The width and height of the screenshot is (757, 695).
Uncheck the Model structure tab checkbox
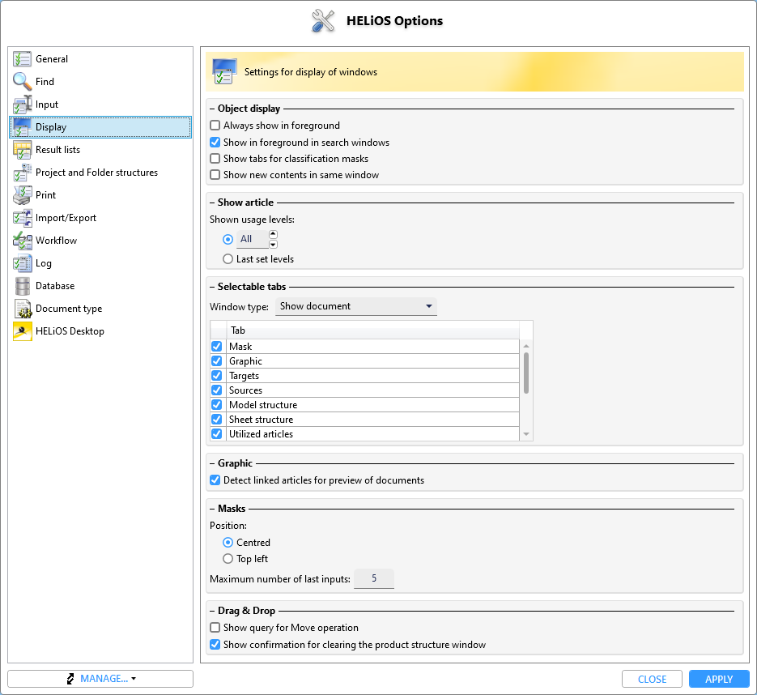[217, 405]
